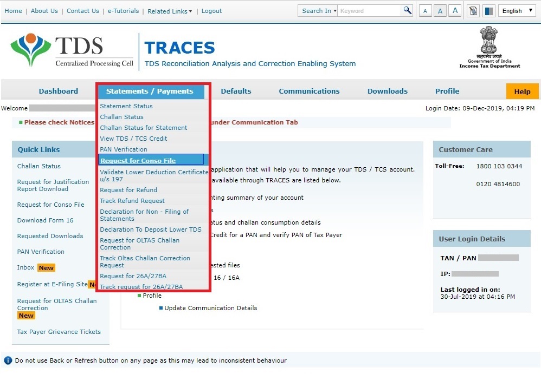Open the Communications tab
Image resolution: width=541 pixels, height=374 pixels.
(309, 91)
